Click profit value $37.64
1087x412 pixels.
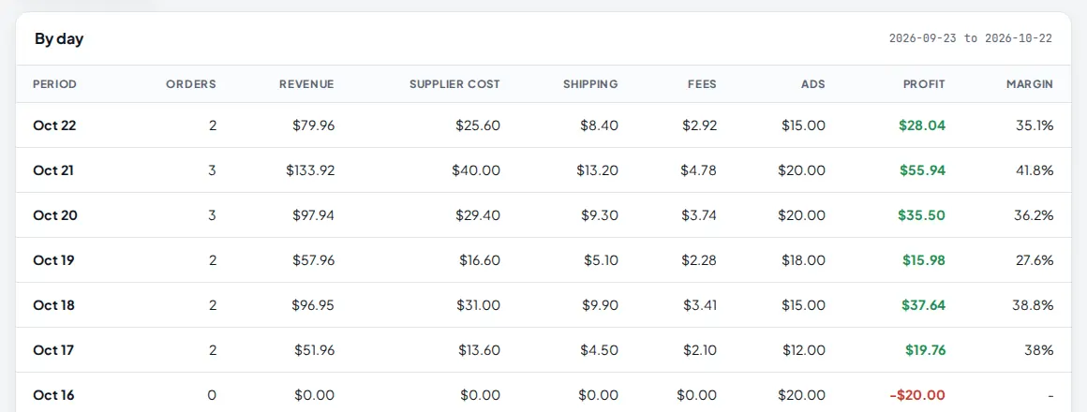pos(923,305)
